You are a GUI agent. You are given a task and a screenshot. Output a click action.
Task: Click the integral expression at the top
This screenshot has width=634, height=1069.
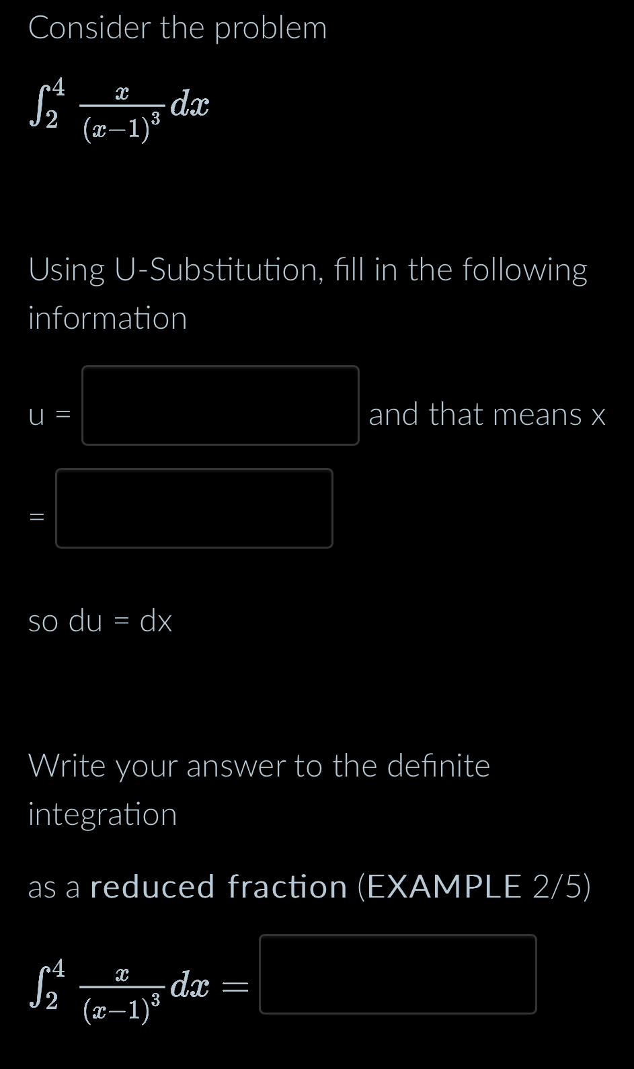[x=118, y=108]
